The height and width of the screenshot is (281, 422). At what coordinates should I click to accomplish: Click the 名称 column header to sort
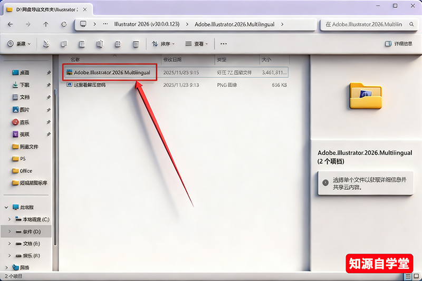(76, 60)
